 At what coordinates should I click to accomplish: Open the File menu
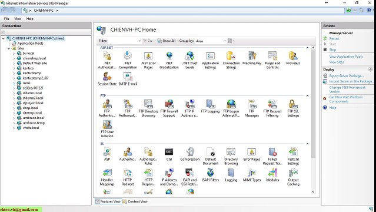click(x=6, y=19)
